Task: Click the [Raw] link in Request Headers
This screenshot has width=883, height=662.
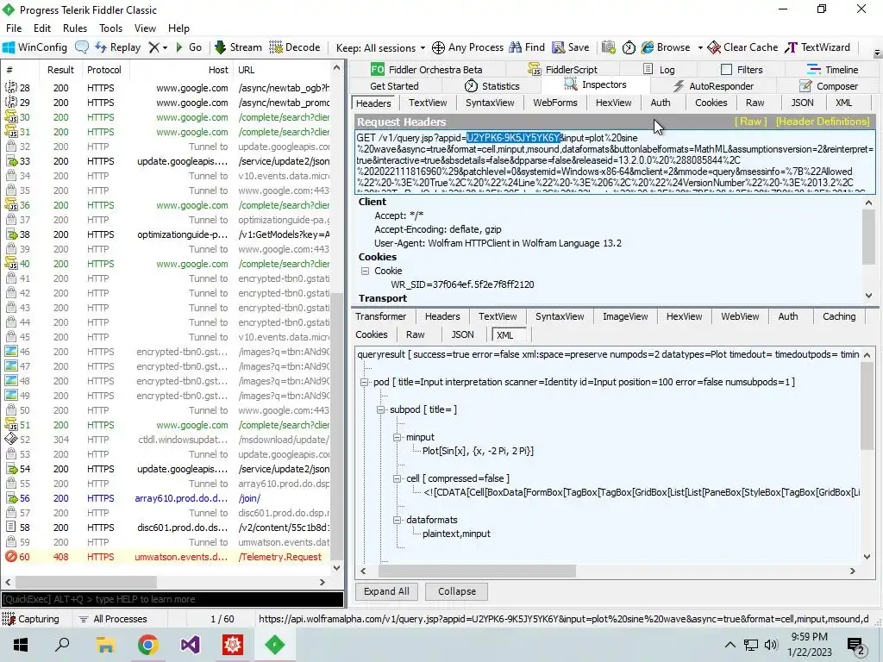Action: [750, 122]
